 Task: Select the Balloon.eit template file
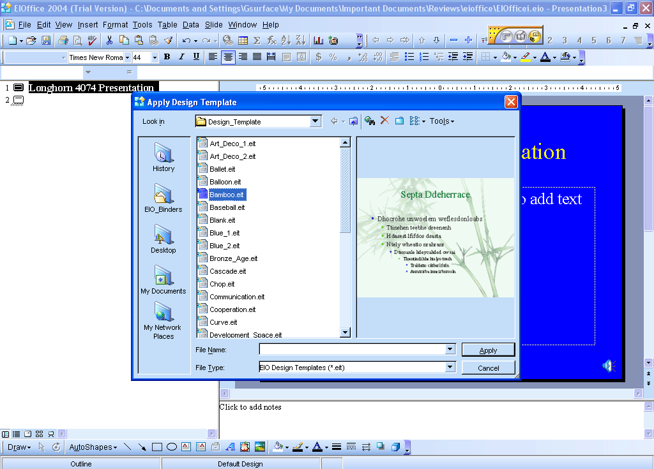pos(225,182)
